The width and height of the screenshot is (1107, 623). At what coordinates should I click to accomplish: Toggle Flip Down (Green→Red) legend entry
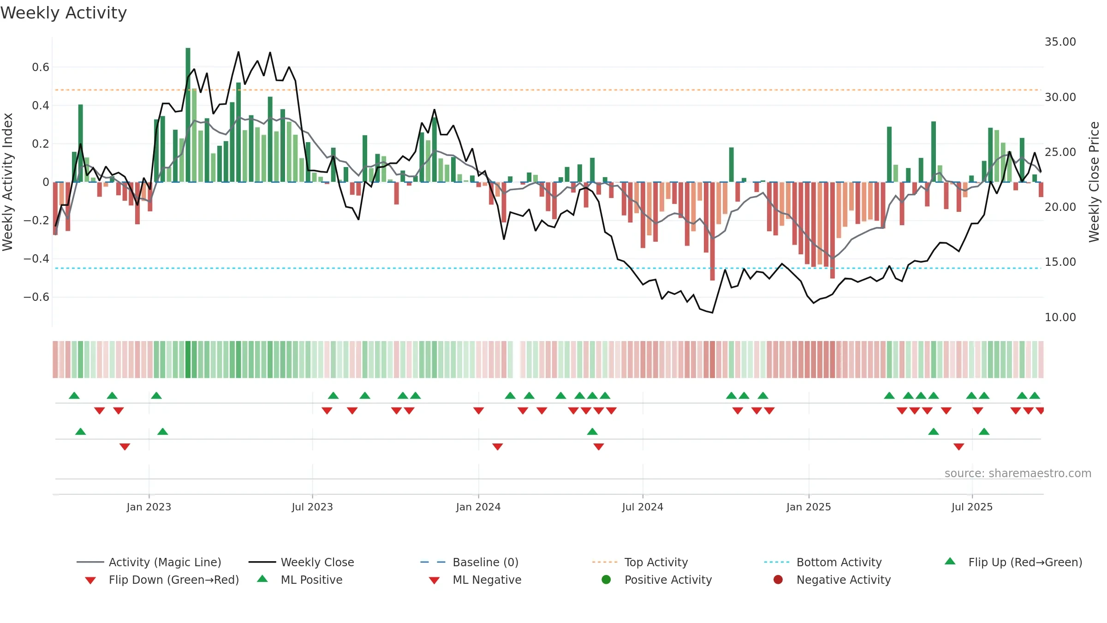click(x=162, y=580)
